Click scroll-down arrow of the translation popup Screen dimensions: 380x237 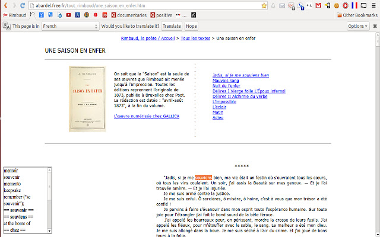pyautogui.click(x=49, y=230)
